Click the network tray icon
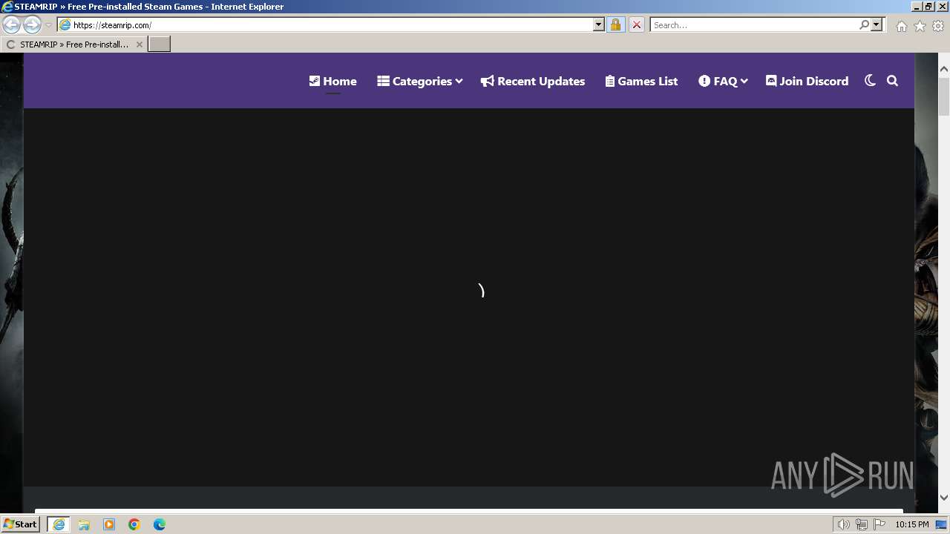The image size is (950, 534). (x=861, y=524)
